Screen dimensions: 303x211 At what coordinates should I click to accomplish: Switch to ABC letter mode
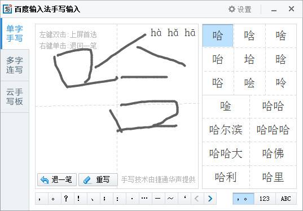coord(286,199)
